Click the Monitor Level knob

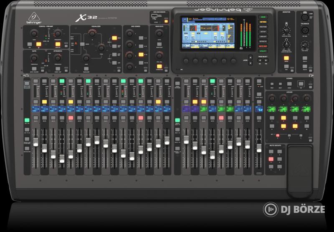pos(286,30)
